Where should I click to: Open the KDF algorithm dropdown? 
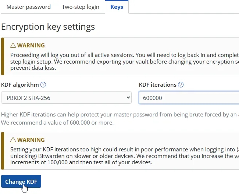66,98
